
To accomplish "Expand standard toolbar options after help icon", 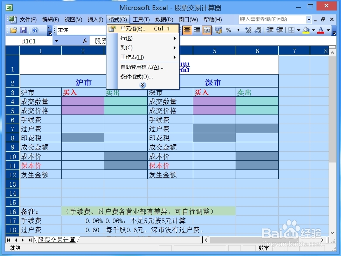I will pos(50,30).
